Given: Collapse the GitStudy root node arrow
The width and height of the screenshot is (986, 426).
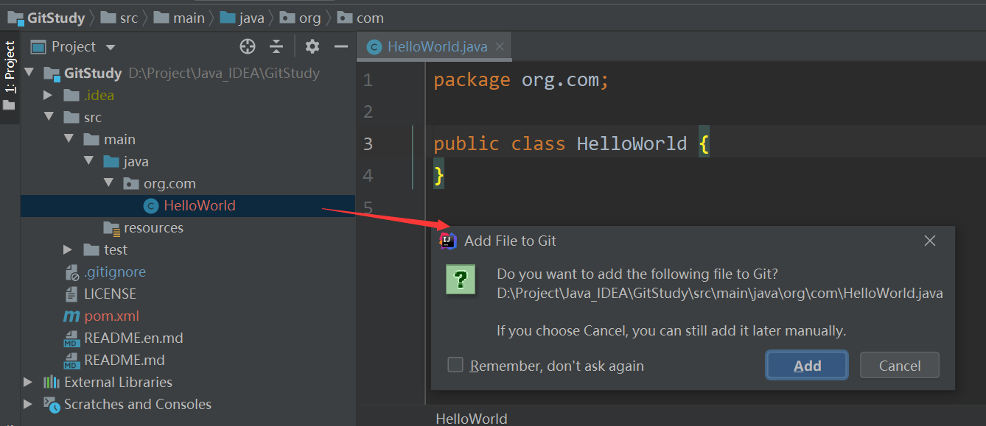Looking at the screenshot, I should 29,73.
